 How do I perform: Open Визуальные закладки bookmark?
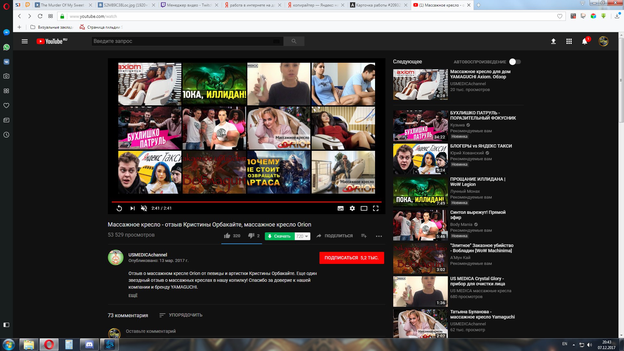pyautogui.click(x=52, y=27)
